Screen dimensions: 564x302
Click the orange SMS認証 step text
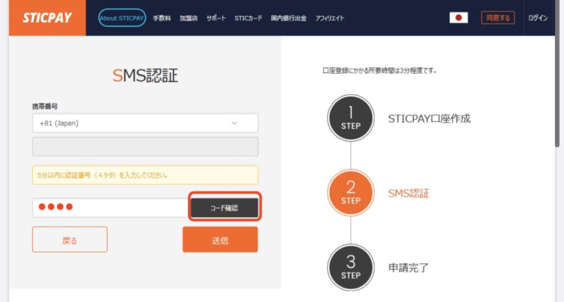[409, 193]
